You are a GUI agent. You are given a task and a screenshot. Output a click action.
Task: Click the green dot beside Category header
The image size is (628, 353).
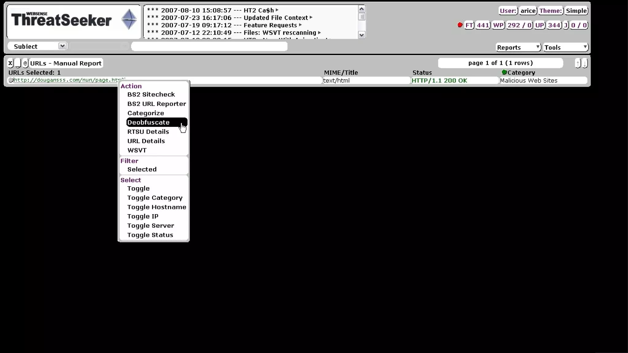(x=504, y=72)
